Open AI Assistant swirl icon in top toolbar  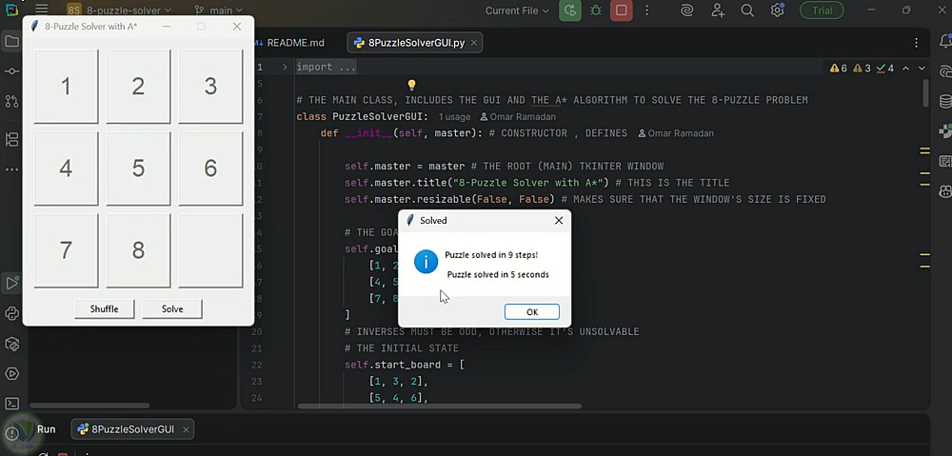(x=687, y=10)
